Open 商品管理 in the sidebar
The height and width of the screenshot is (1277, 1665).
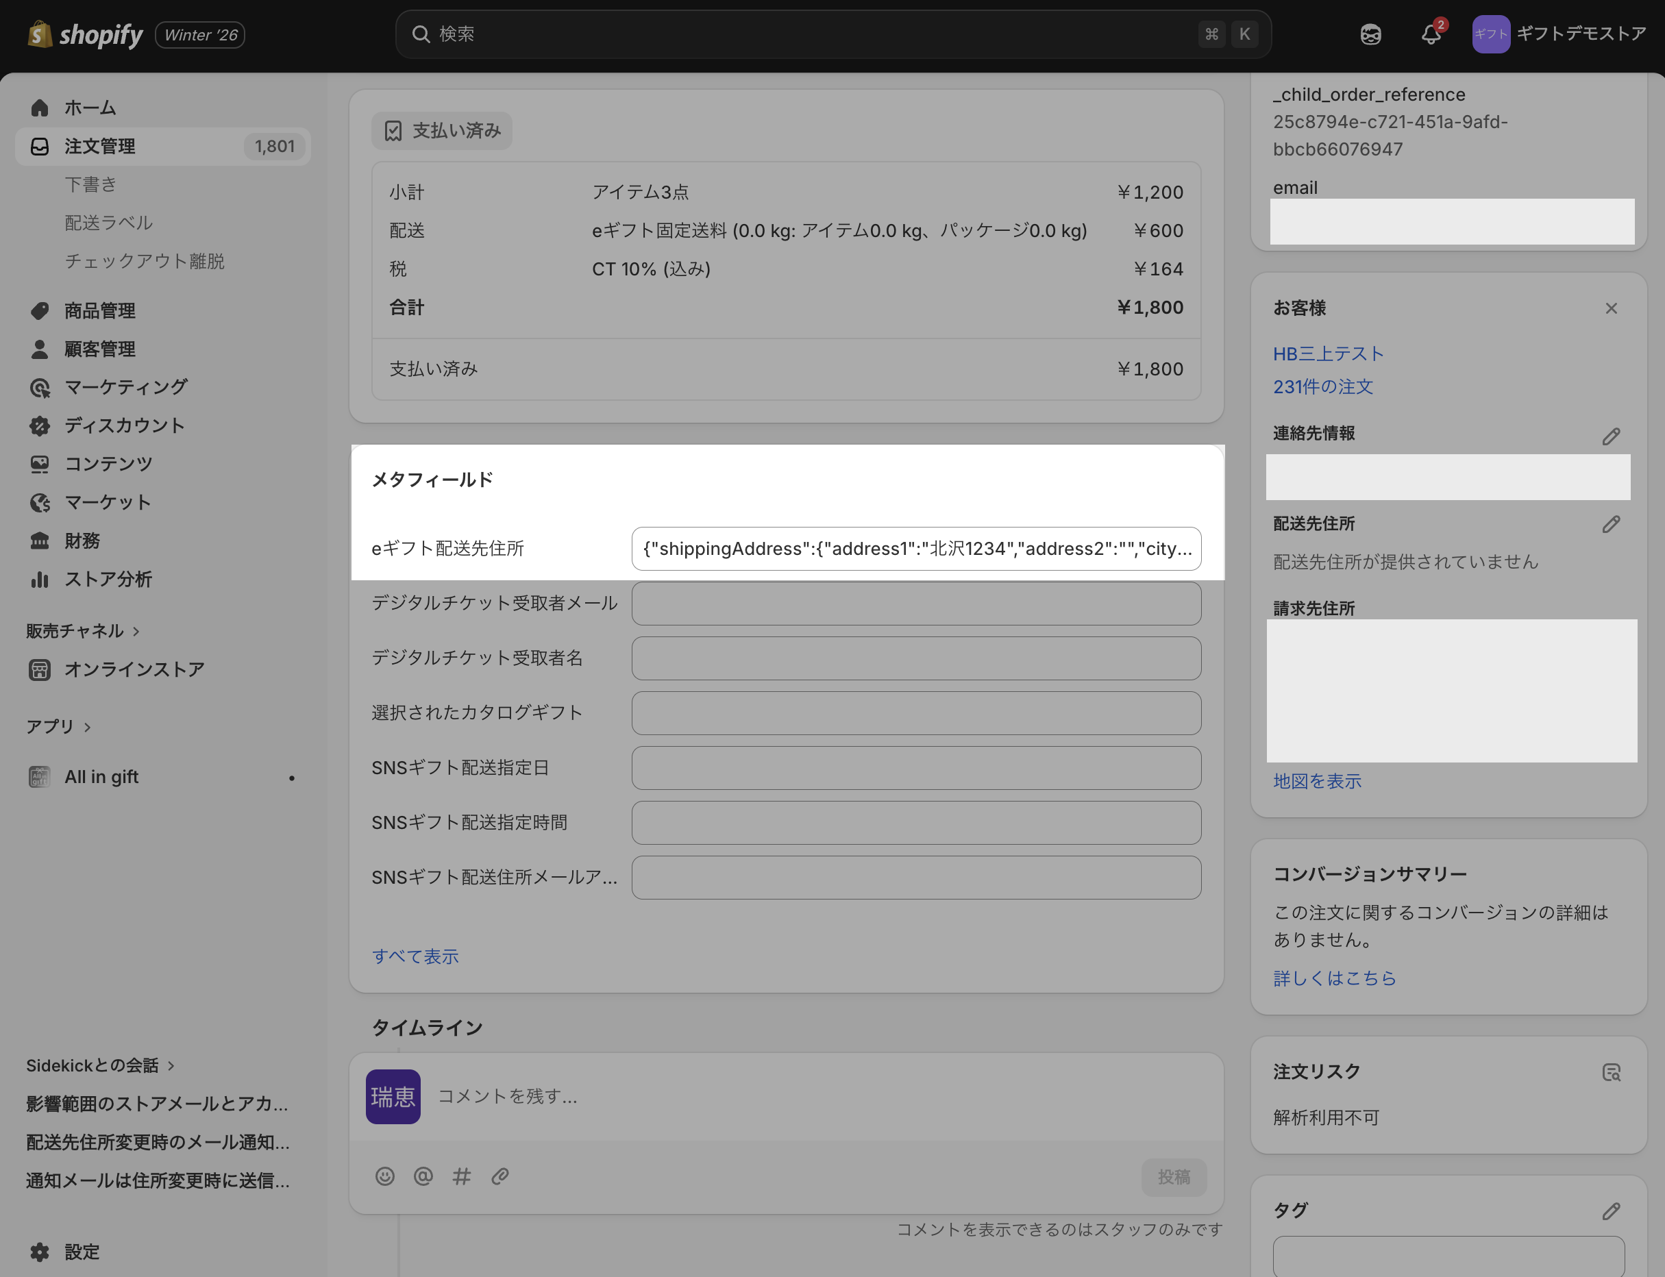coord(99,310)
